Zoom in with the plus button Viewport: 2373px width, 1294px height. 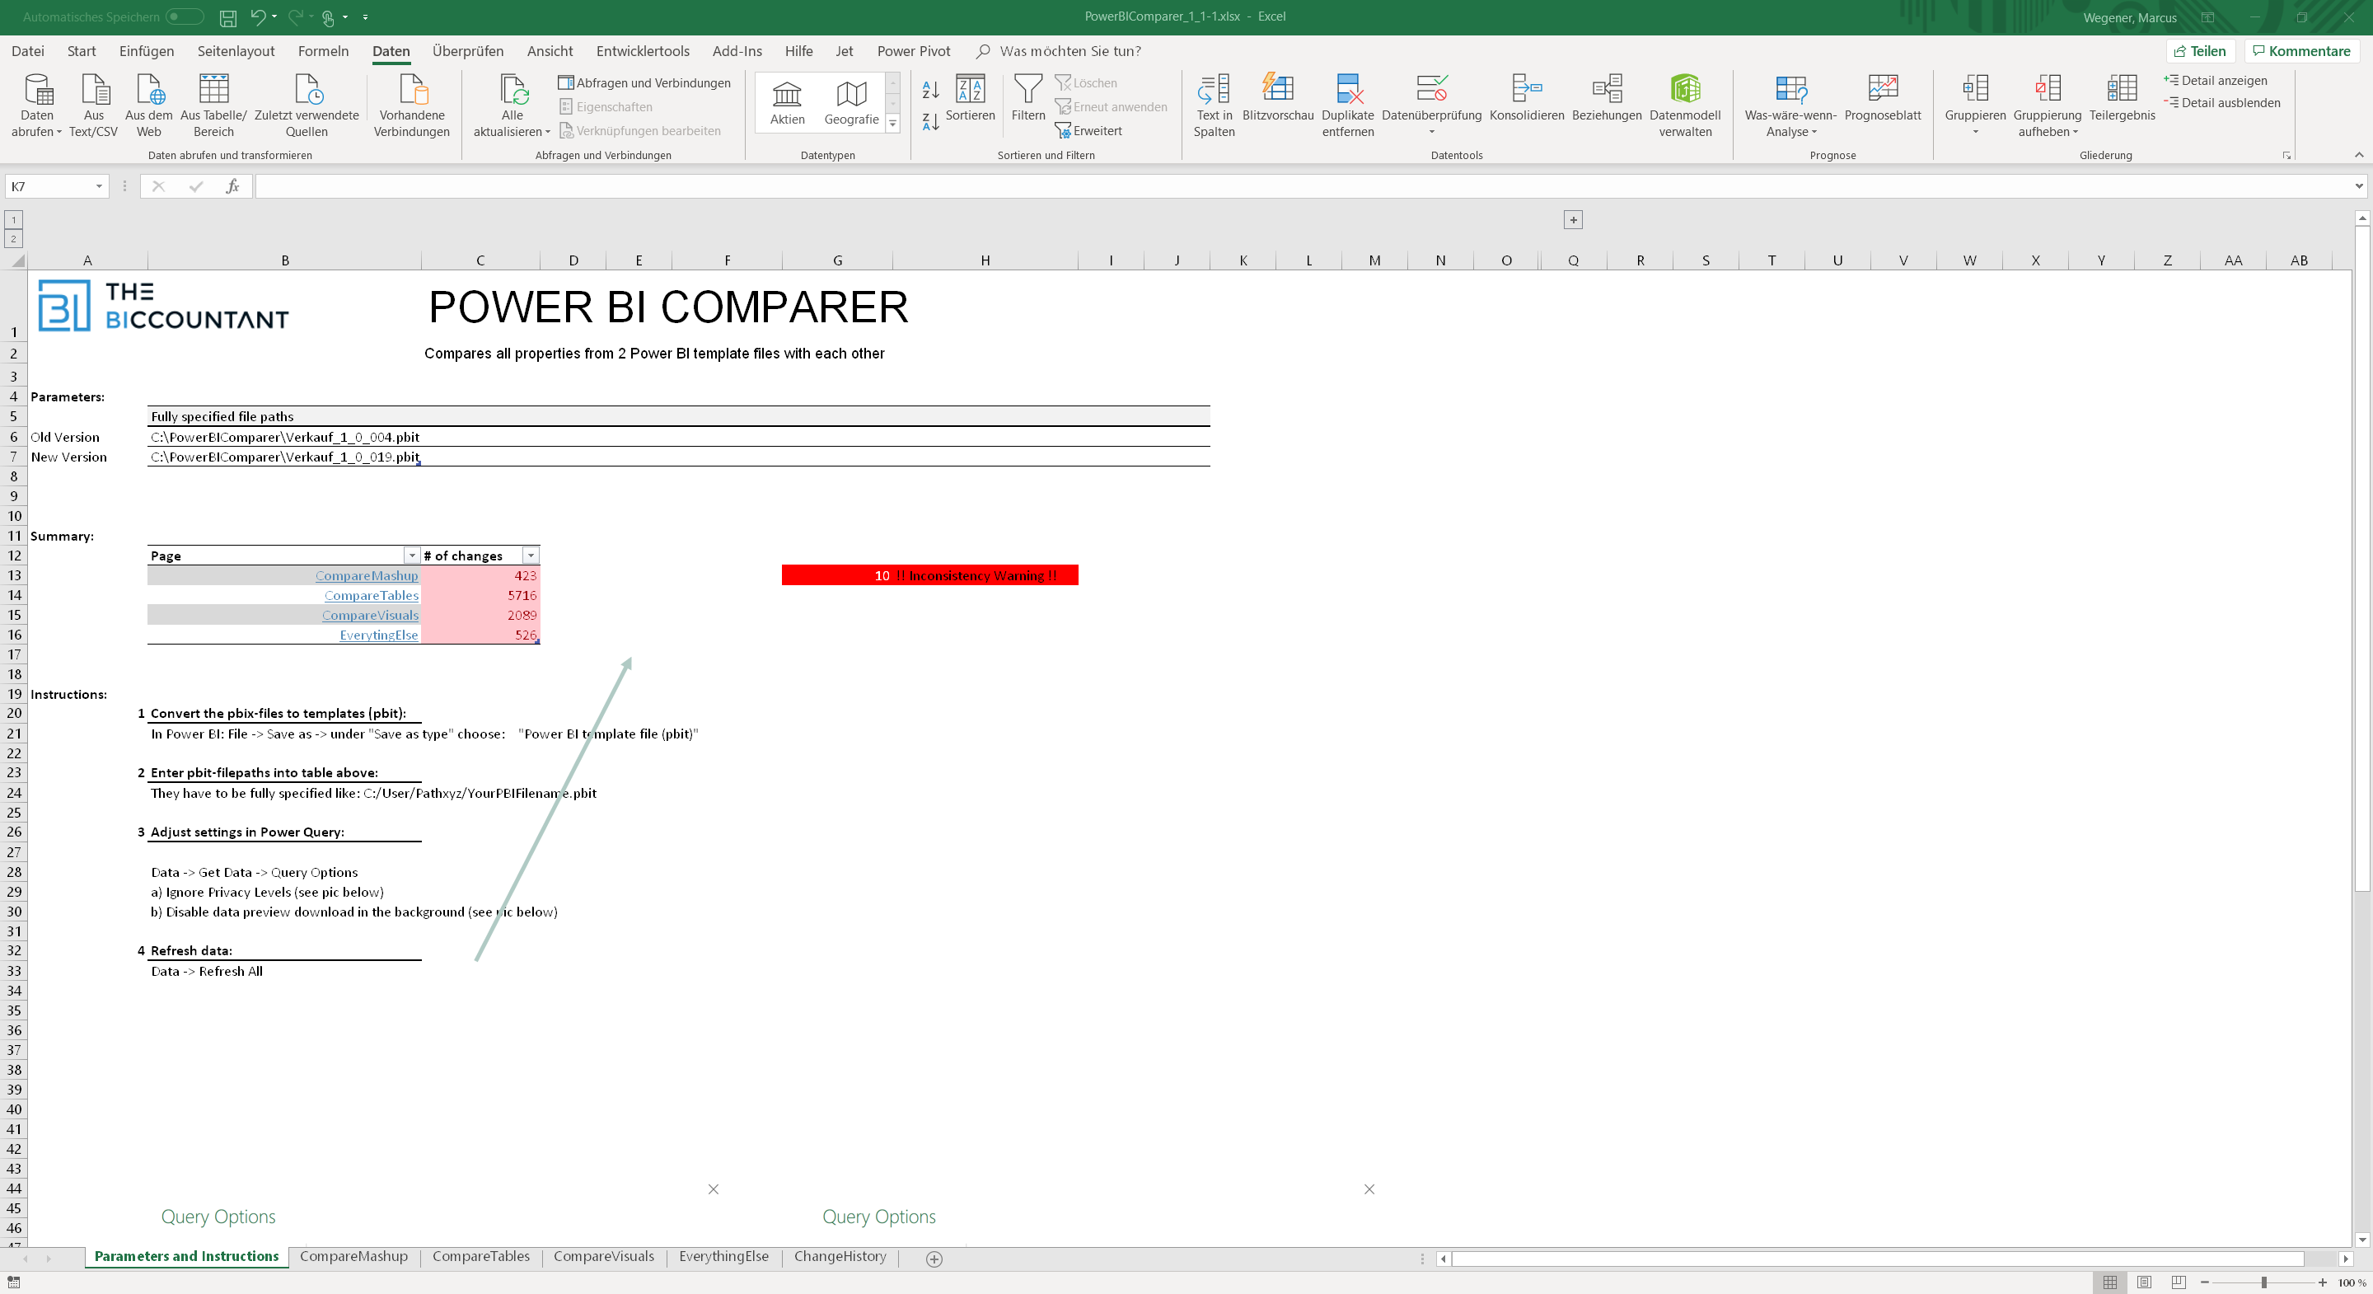click(2323, 1282)
